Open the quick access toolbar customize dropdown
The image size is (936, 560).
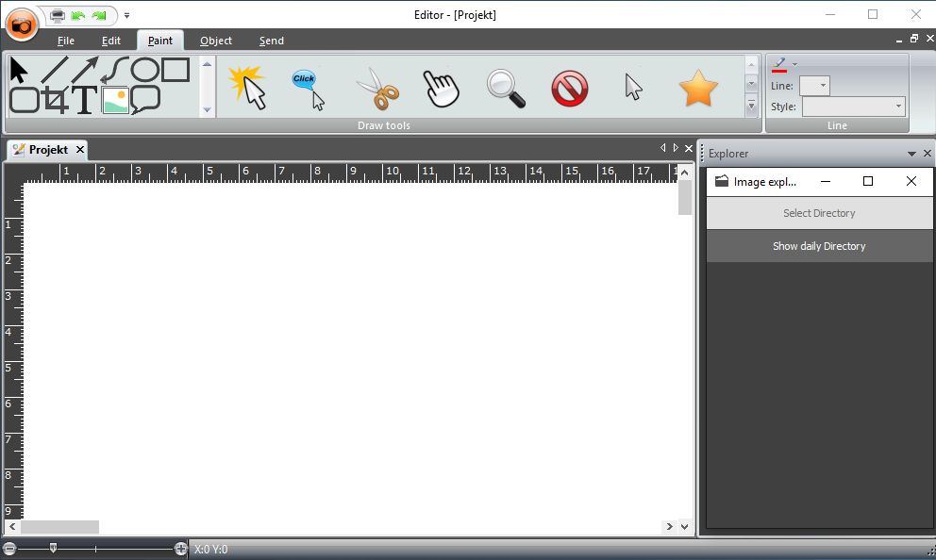coord(126,15)
